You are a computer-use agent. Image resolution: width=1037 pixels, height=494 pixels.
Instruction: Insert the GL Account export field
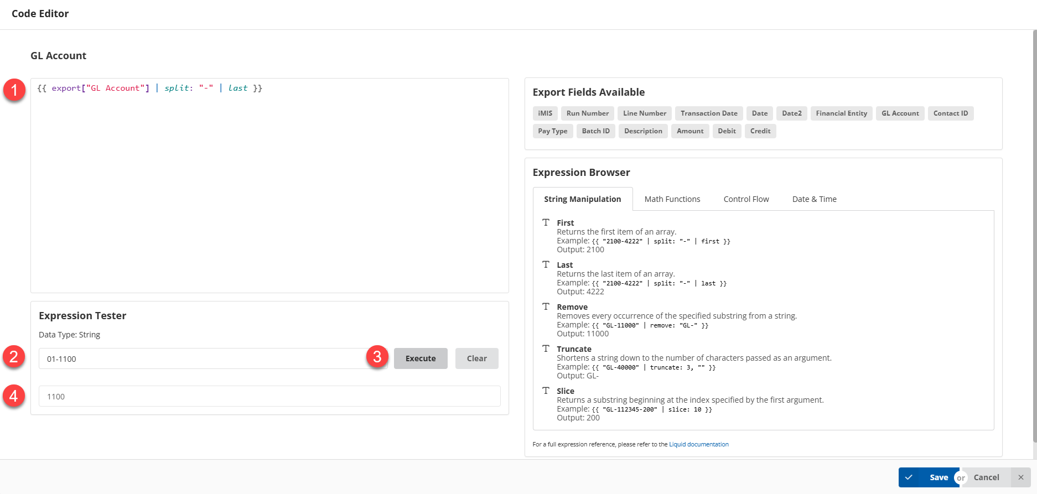pyautogui.click(x=900, y=113)
